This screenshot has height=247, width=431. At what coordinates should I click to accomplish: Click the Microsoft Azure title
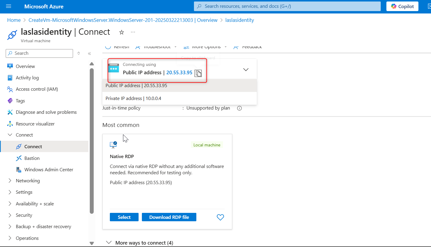pos(44,6)
